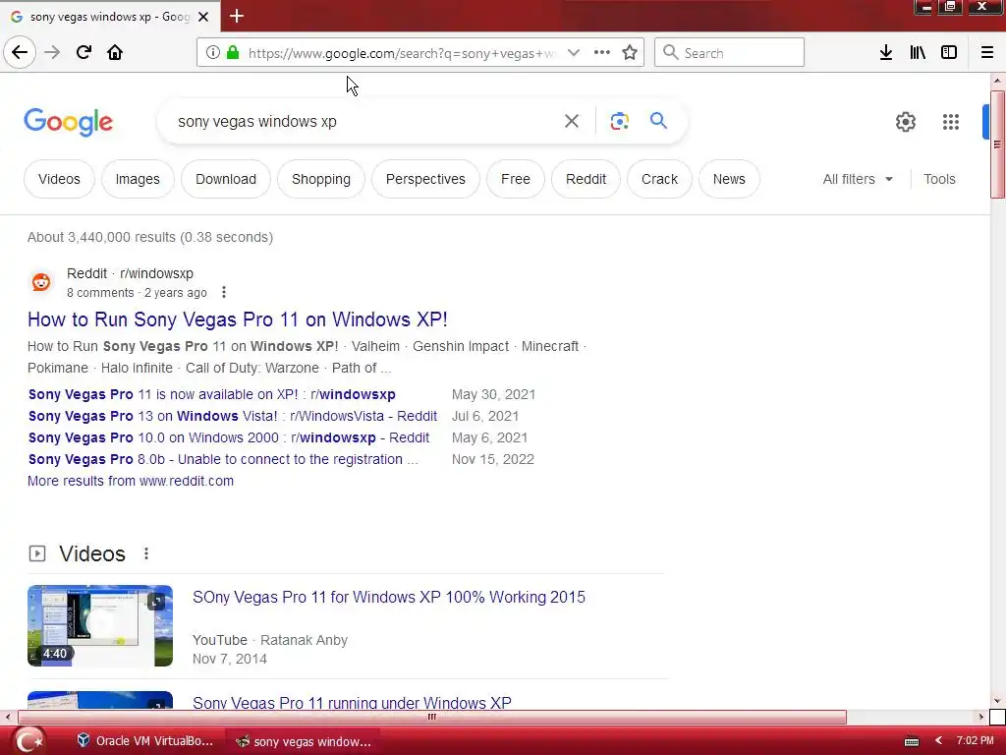Expand hidden tray icons arrow
Screen dimensions: 1006x755
coord(938,741)
